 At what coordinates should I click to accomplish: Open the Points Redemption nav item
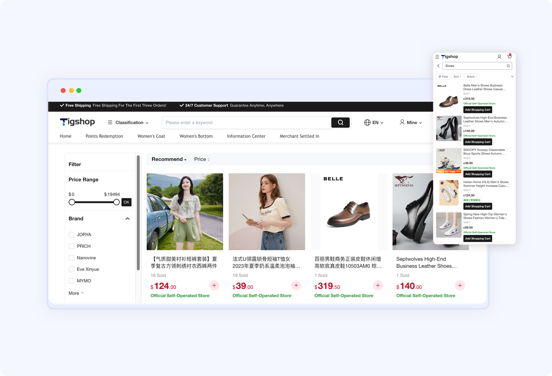104,136
